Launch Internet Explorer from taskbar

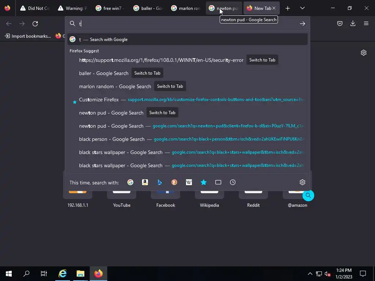pos(62,274)
